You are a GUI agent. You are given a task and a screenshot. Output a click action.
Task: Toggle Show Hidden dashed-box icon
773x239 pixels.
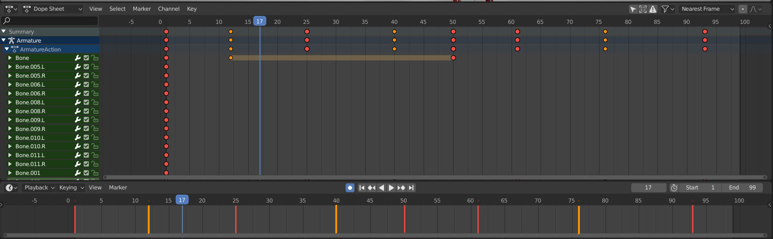tap(643, 9)
